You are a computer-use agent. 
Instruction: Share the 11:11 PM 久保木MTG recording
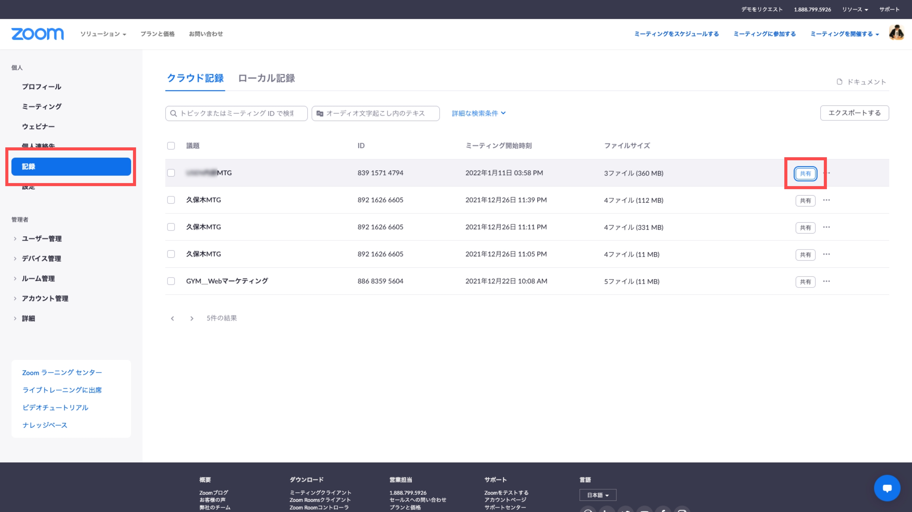point(805,228)
